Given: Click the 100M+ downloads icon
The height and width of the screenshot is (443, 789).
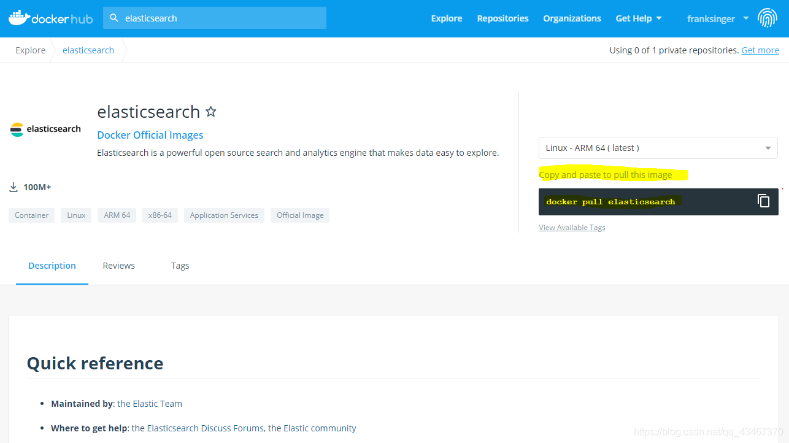Looking at the screenshot, I should pos(13,187).
